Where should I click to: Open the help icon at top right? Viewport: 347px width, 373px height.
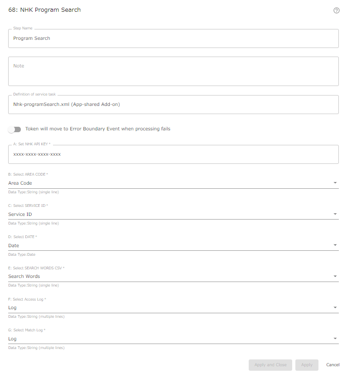click(336, 10)
